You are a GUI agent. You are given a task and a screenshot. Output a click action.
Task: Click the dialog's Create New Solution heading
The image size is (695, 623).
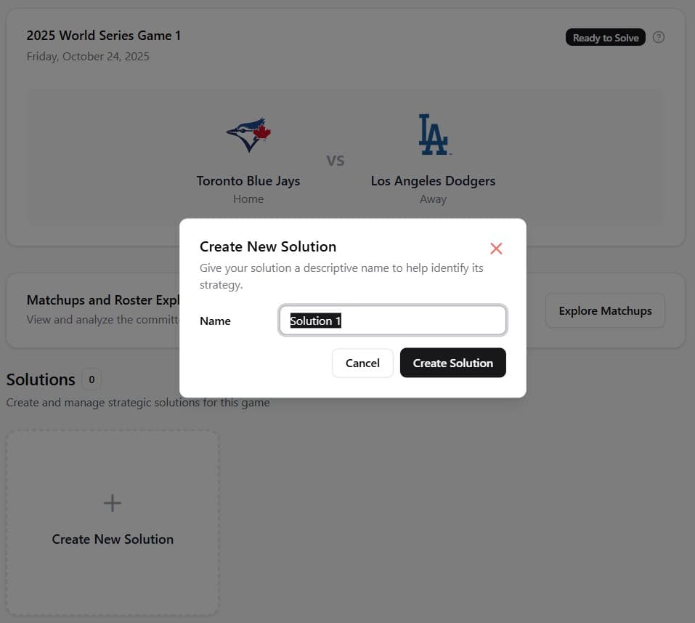(268, 246)
